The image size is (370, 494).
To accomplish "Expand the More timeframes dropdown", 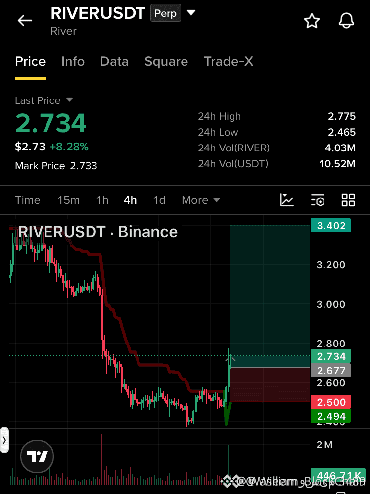I will pos(201,200).
